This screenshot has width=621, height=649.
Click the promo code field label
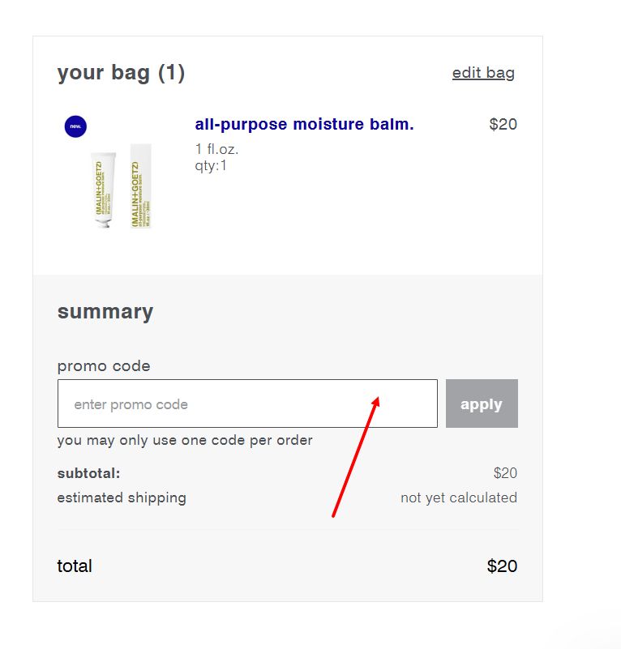103,366
